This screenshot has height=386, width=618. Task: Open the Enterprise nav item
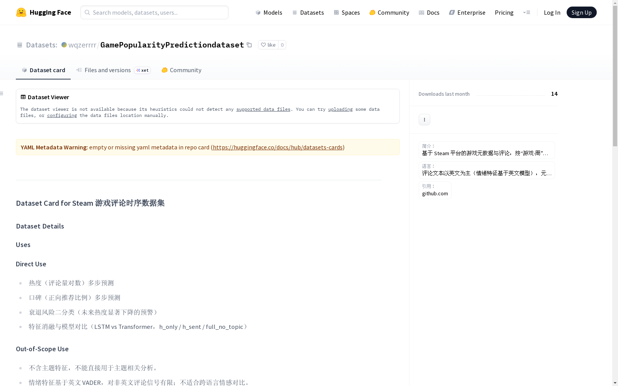467,12
